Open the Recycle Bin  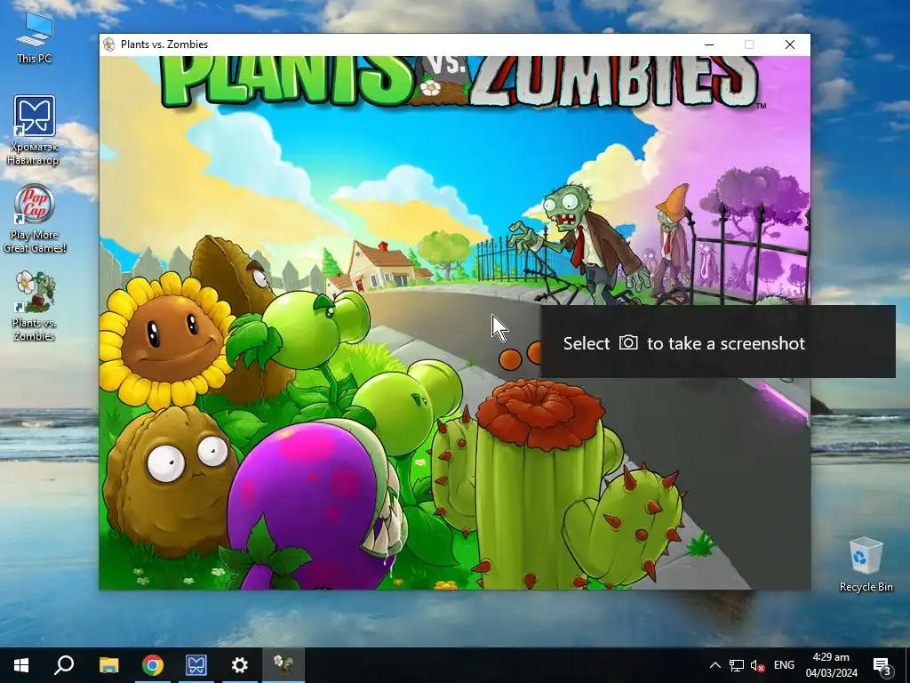coord(866,565)
